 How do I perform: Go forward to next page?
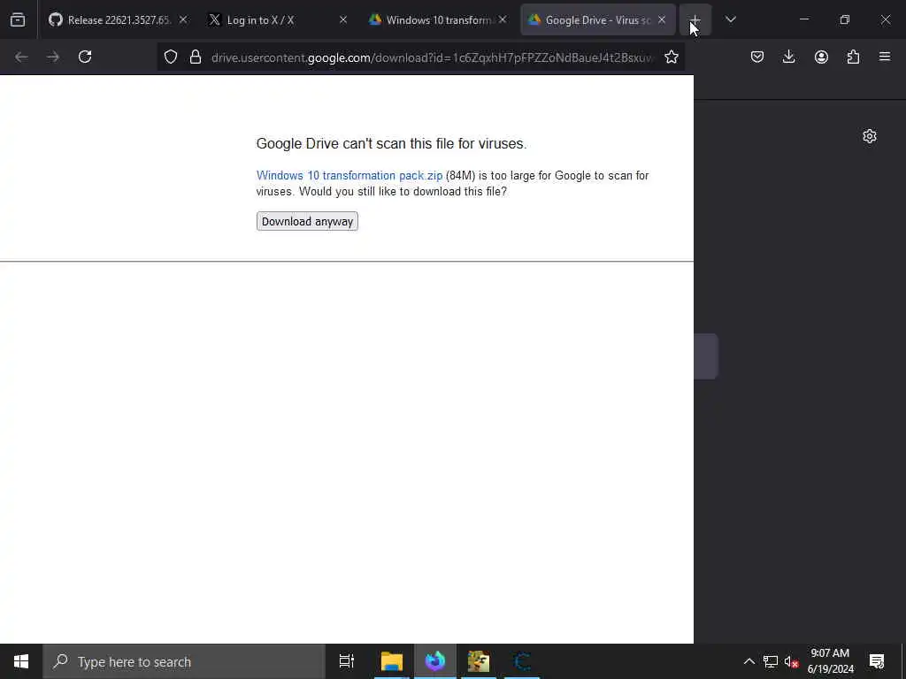53,57
